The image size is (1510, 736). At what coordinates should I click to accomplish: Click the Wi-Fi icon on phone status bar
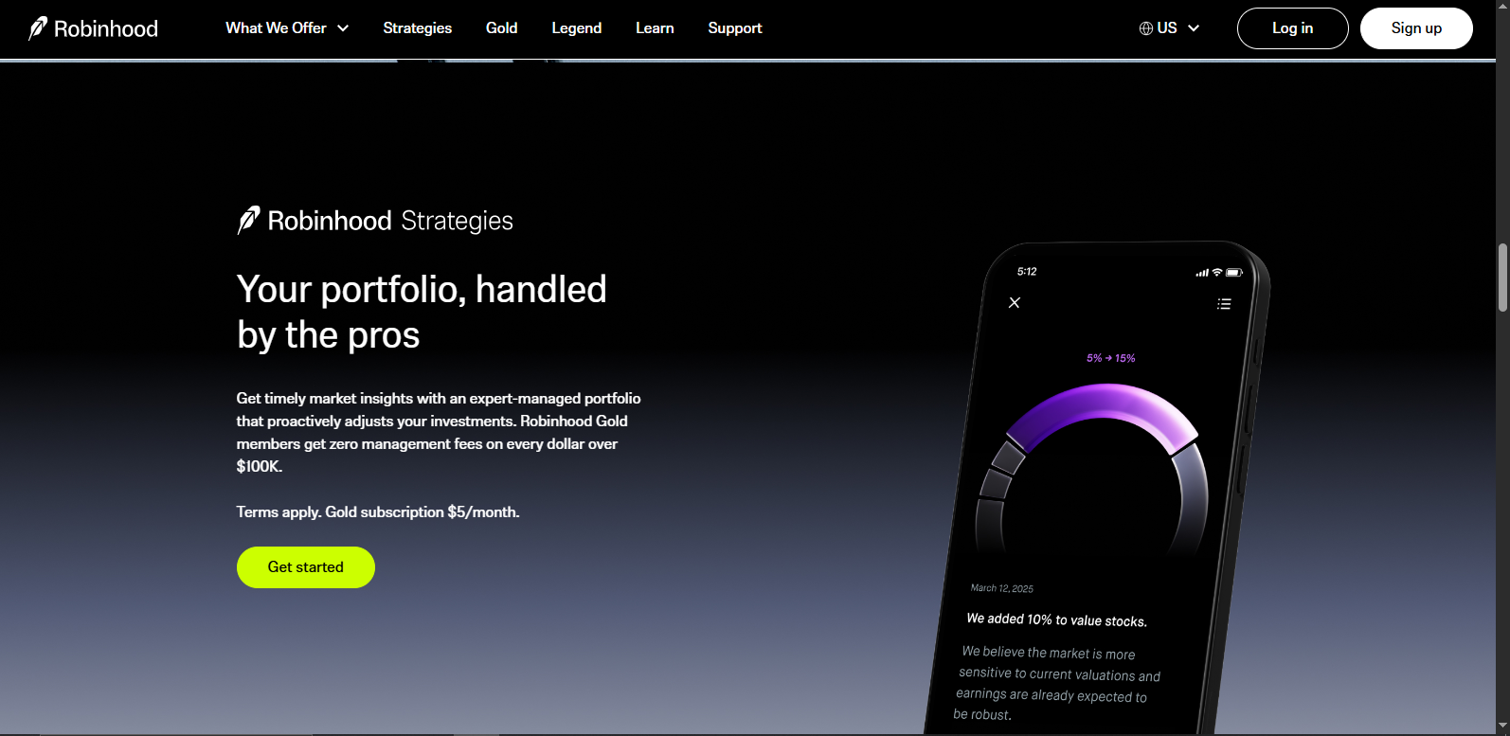coord(1217,273)
